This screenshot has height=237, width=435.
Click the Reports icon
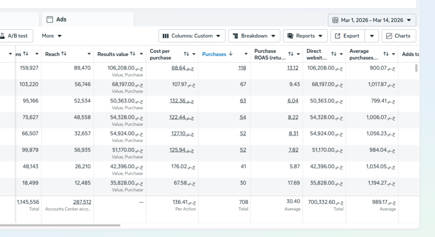click(x=290, y=36)
